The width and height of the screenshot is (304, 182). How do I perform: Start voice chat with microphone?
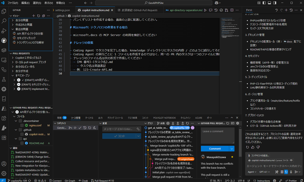click(x=291, y=172)
